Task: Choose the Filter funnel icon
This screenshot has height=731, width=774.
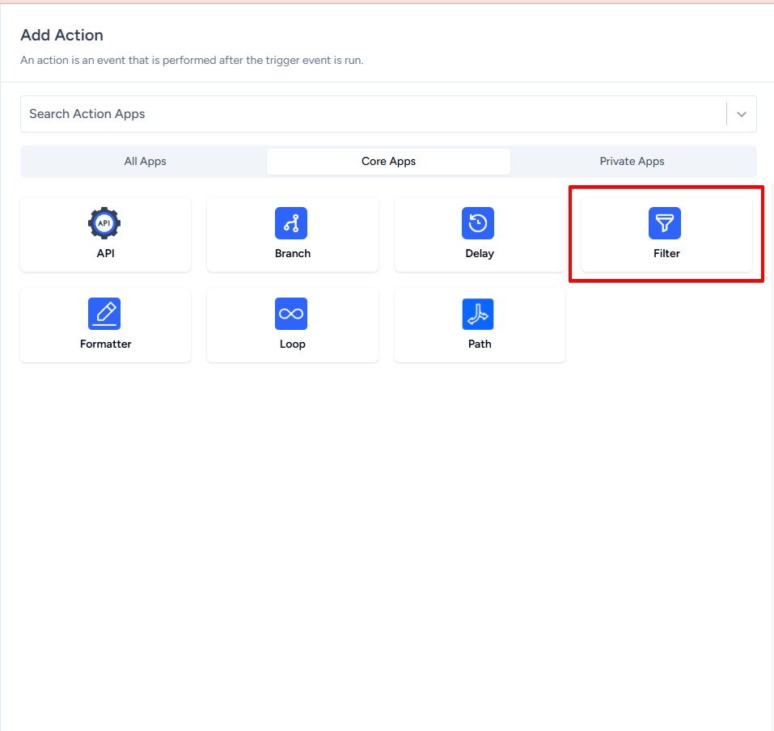Action: (x=665, y=223)
